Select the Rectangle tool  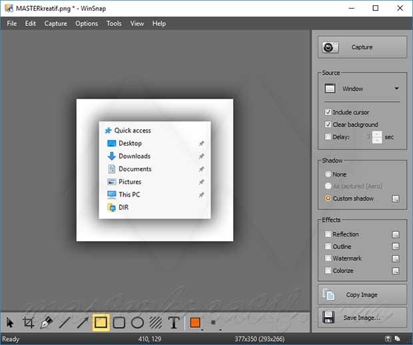(x=101, y=322)
